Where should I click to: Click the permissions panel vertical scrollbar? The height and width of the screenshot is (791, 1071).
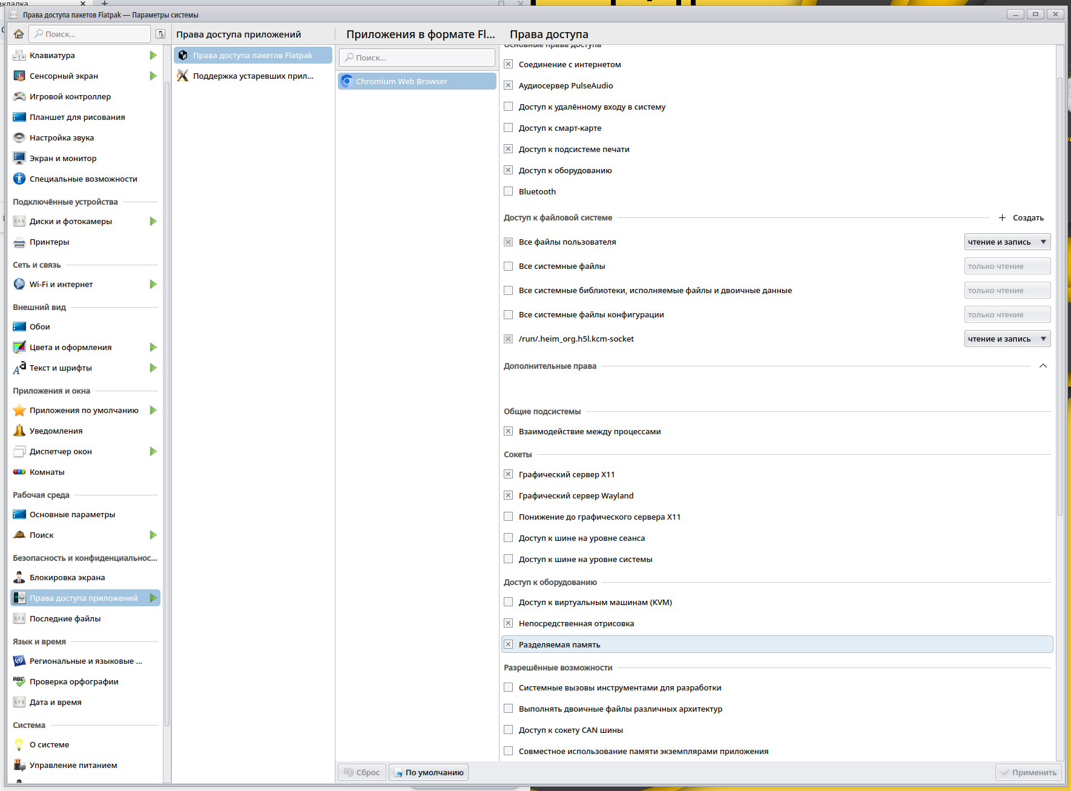tap(1060, 297)
